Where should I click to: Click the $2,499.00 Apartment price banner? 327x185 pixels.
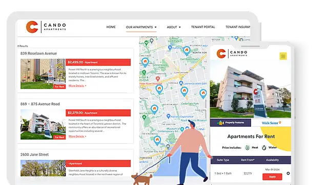(x=98, y=62)
